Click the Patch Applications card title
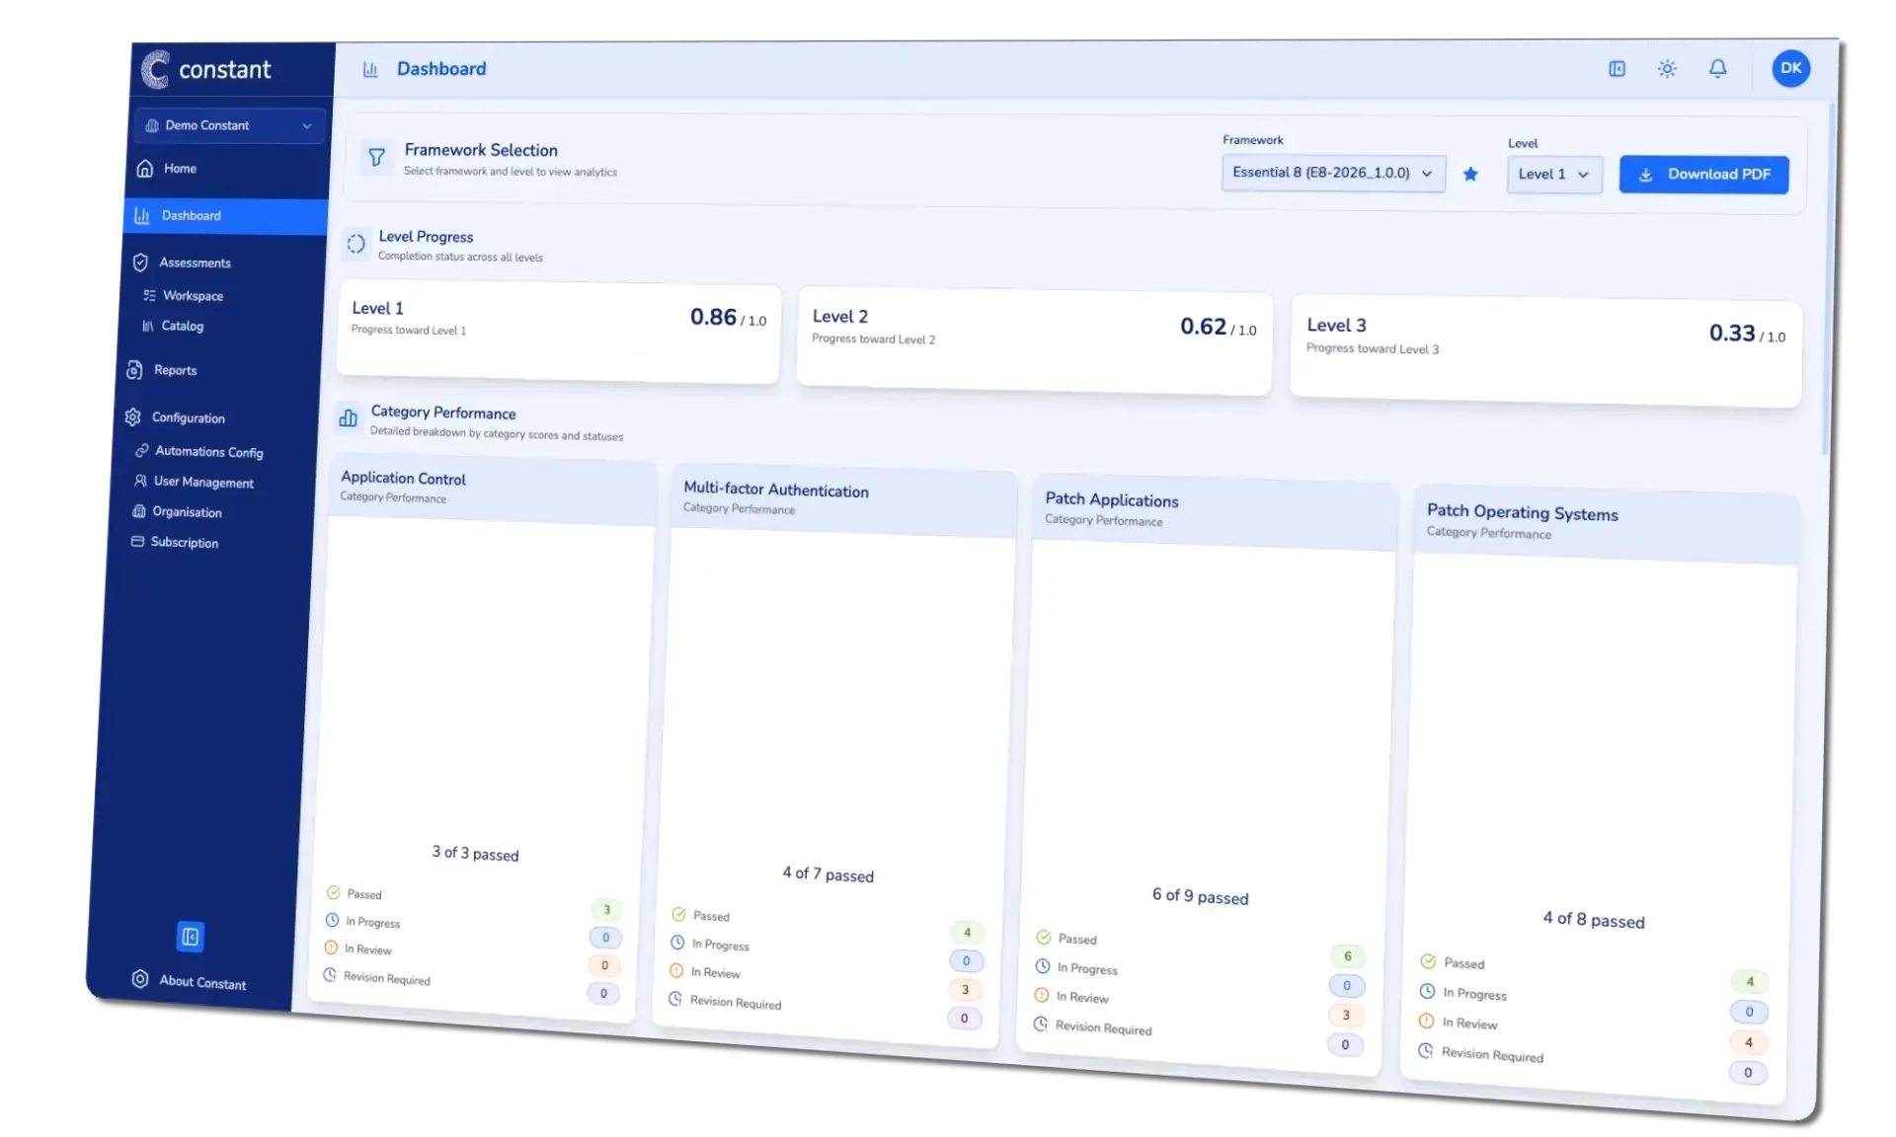1896x1137 pixels. [x=1112, y=499]
